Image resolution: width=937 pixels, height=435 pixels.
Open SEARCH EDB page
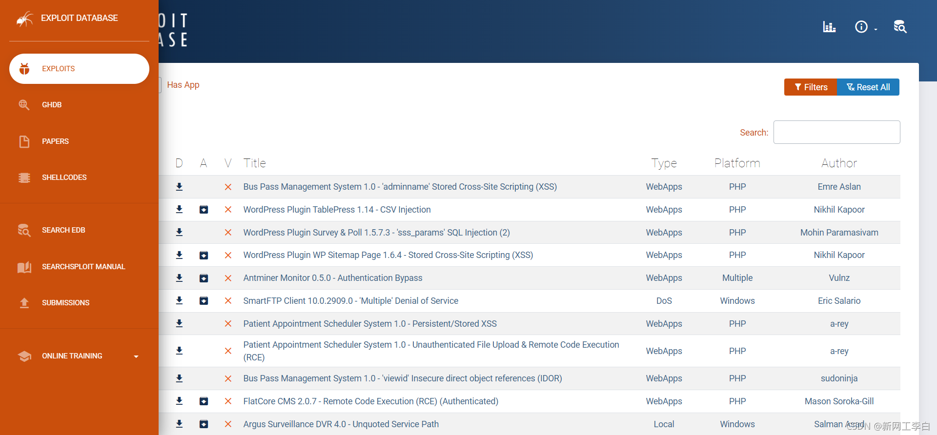pyautogui.click(x=63, y=230)
